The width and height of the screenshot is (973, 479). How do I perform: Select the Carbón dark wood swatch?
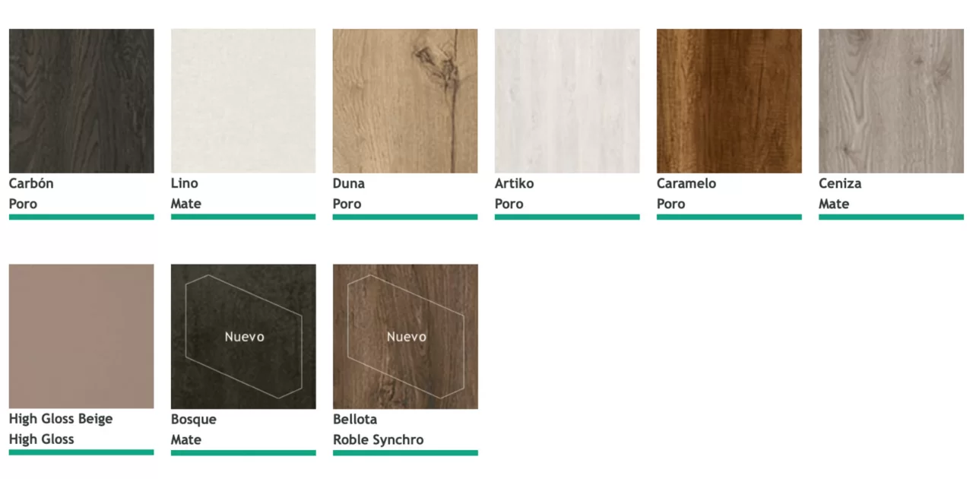click(x=81, y=101)
